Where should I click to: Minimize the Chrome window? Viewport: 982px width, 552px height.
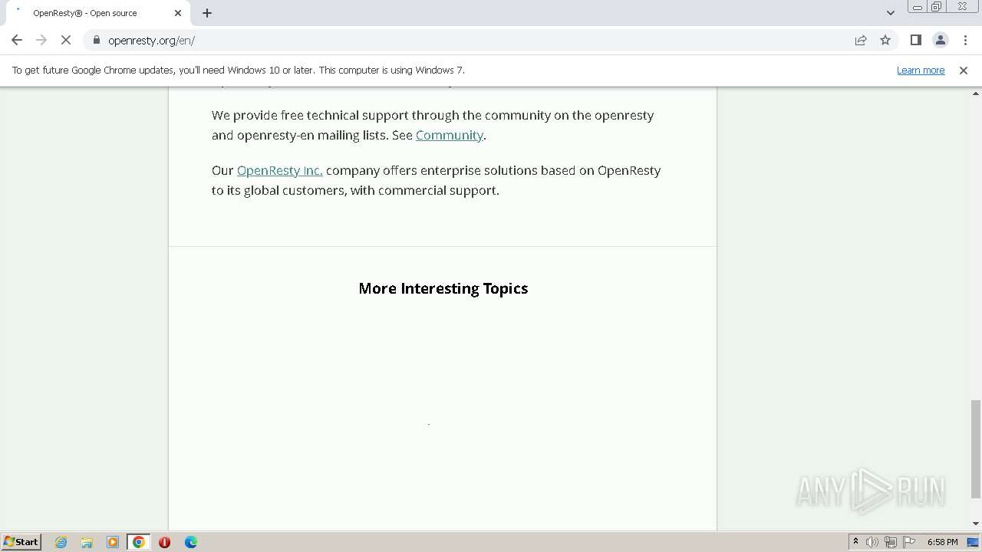click(917, 6)
